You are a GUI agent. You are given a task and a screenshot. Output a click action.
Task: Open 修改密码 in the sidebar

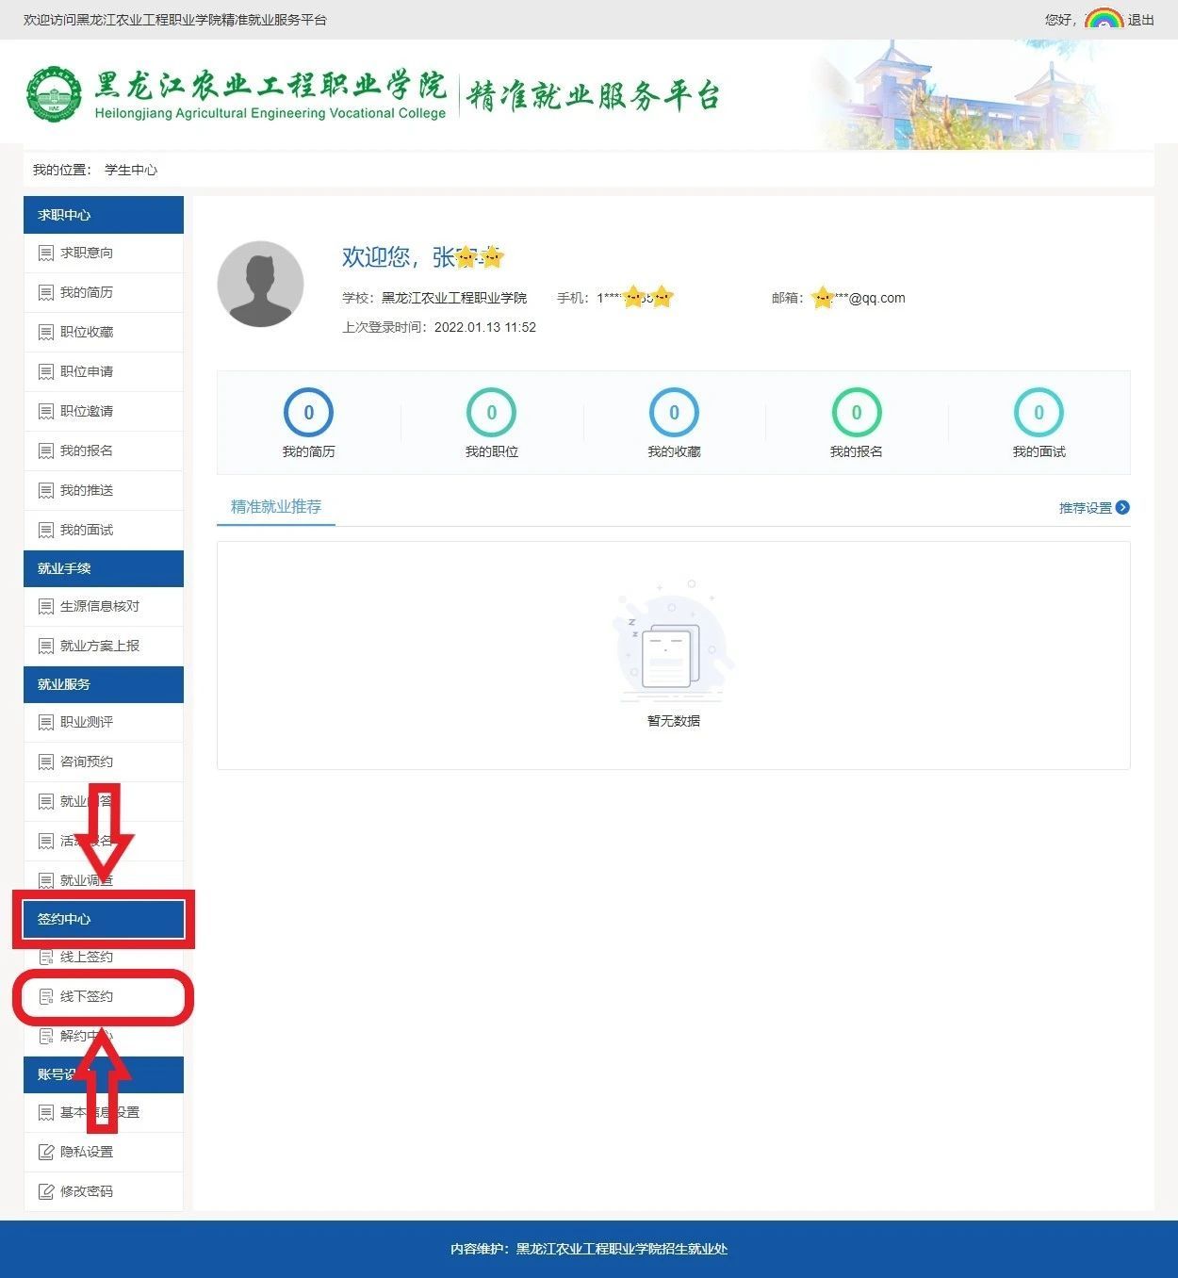pos(86,1191)
